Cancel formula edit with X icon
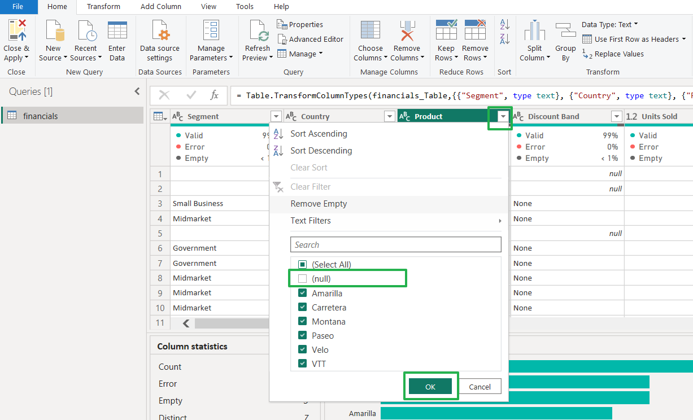 164,95
